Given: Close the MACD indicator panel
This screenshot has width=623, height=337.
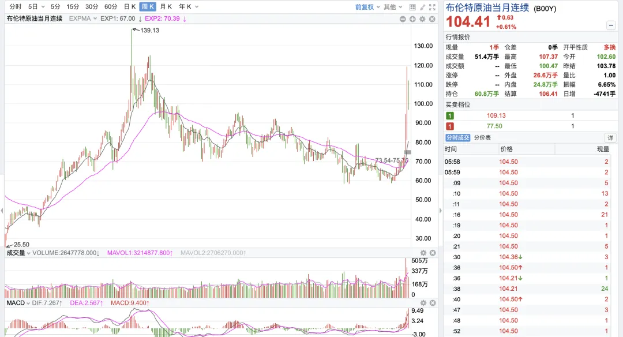Looking at the screenshot, I should (433, 303).
